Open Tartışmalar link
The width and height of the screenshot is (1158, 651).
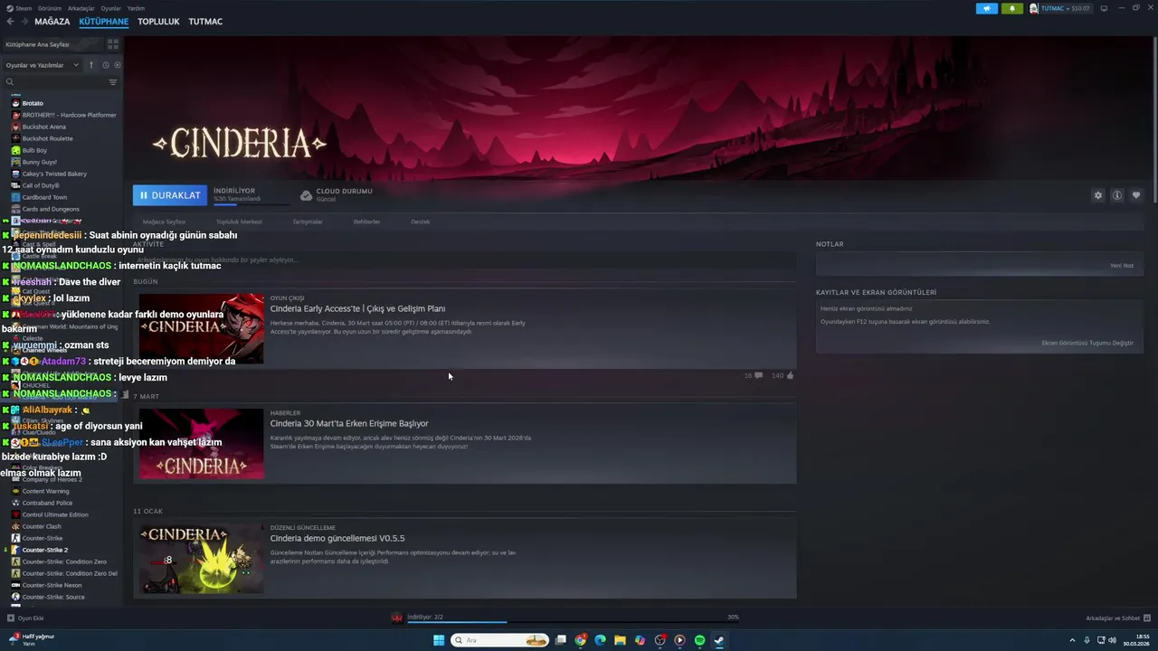[x=308, y=222]
